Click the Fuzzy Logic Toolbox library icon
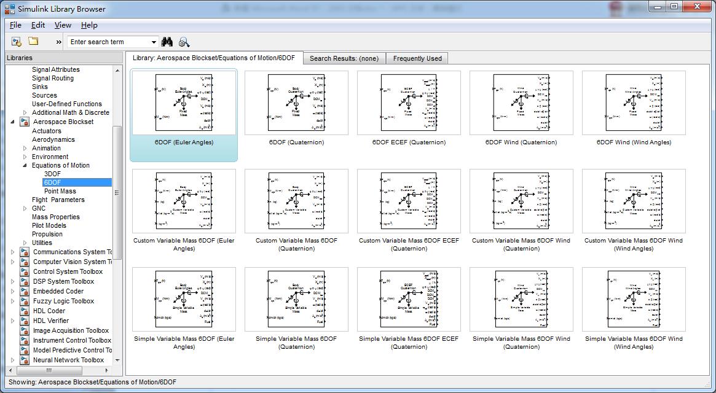Viewport: 716px width, 393px height. [25, 302]
